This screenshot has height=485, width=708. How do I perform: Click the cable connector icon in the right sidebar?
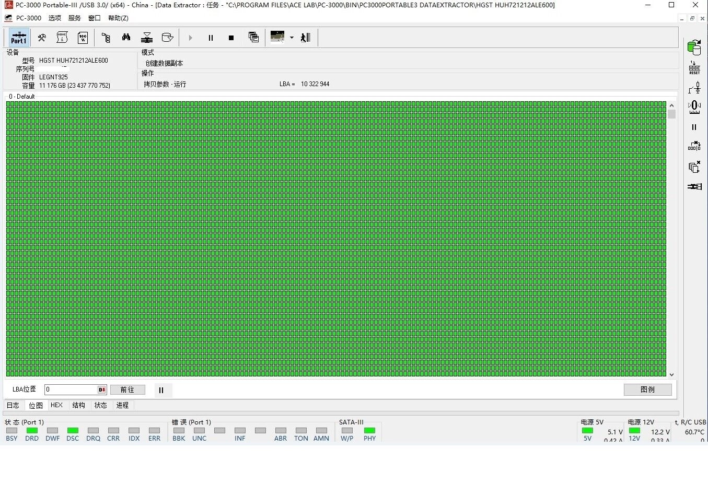point(694,186)
